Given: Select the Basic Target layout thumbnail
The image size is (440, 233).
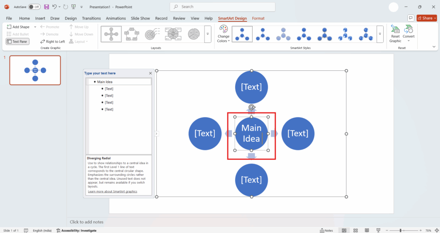Looking at the screenshot, I should [x=151, y=34].
